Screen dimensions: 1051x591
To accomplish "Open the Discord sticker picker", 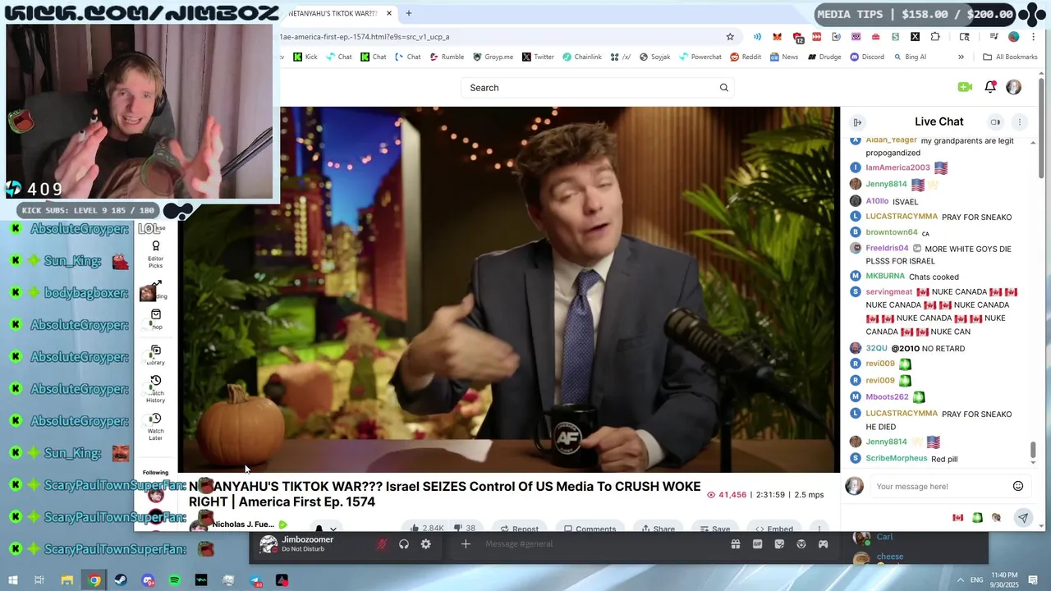I will point(779,544).
